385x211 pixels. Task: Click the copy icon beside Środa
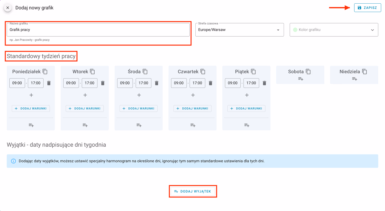[145, 71]
